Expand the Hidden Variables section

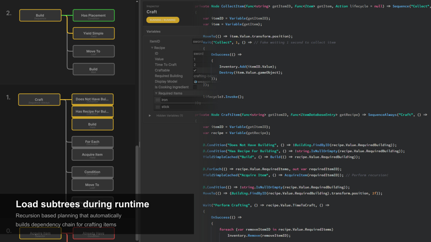[x=150, y=115]
